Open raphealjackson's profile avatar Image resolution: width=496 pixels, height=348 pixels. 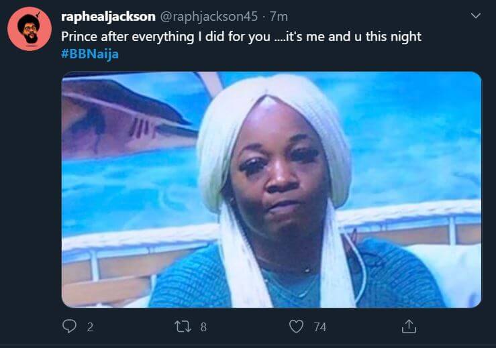pyautogui.click(x=30, y=29)
